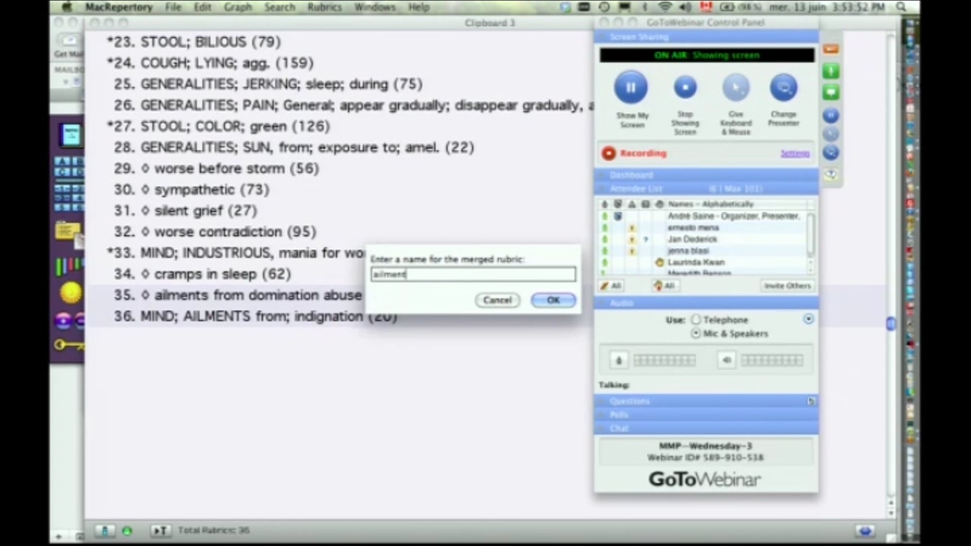The image size is (971, 546).
Task: Click the green microphone icon on the grabber bar
Action: (830, 71)
